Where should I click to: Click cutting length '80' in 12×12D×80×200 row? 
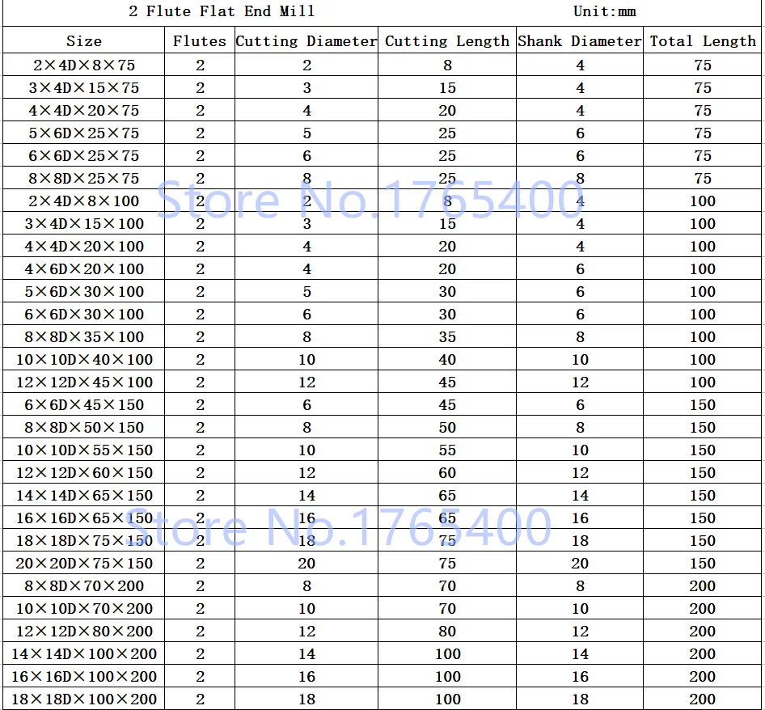[447, 632]
